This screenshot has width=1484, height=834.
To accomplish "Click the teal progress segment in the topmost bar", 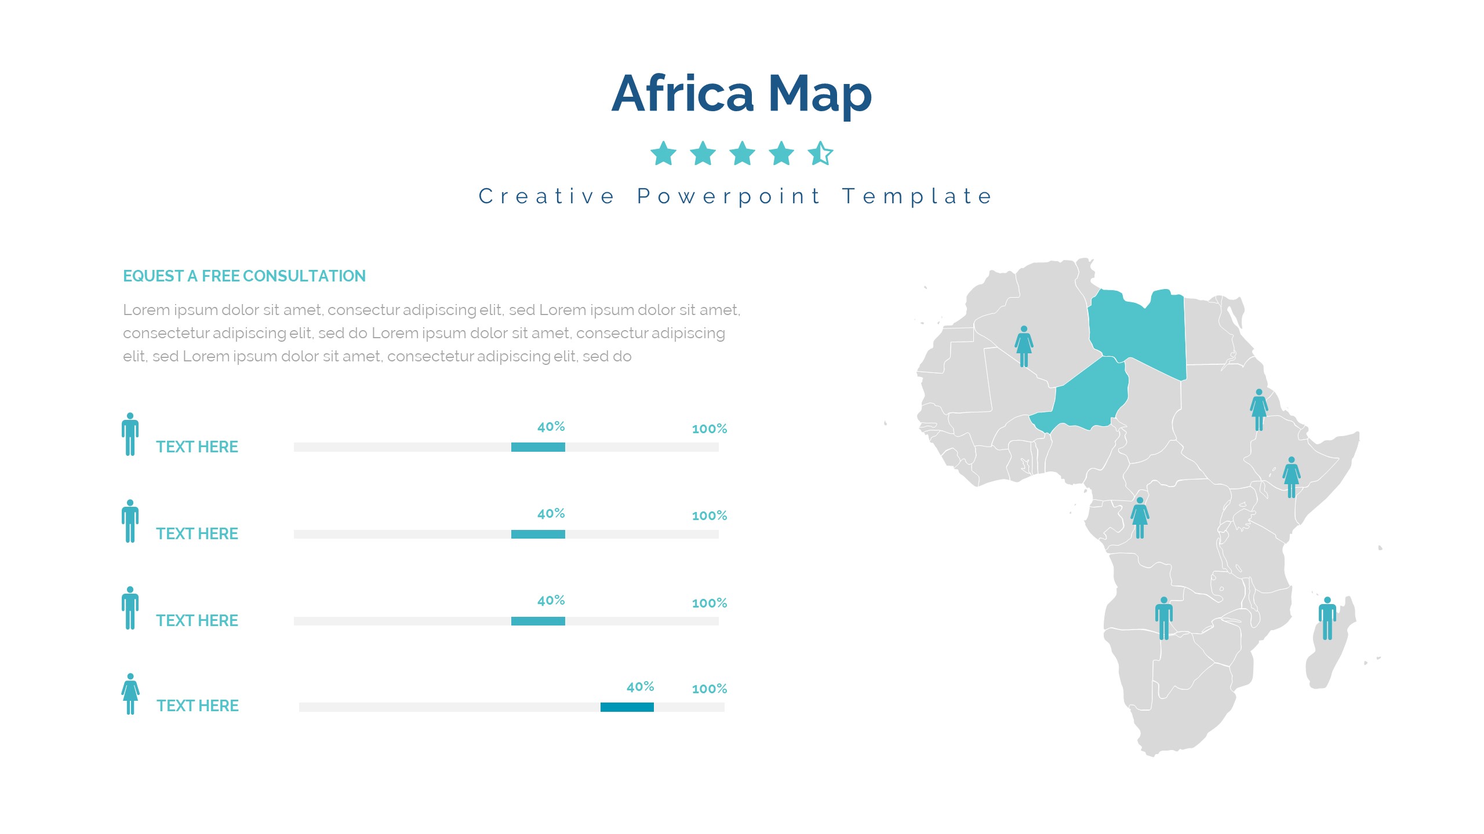I will pyautogui.click(x=538, y=447).
